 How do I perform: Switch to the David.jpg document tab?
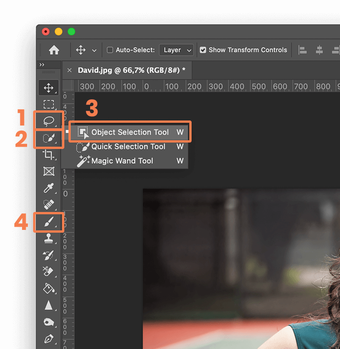point(131,70)
